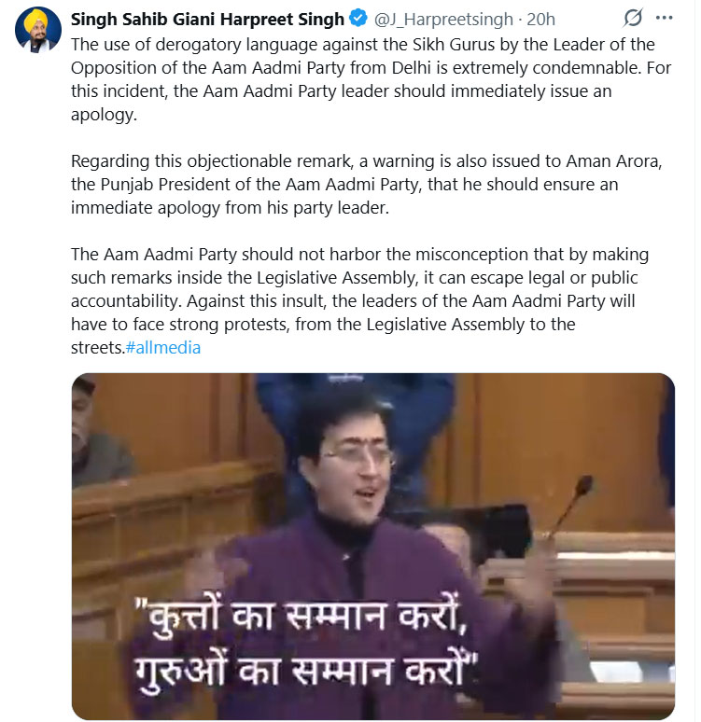Play the attached assembly video

pyautogui.click(x=373, y=546)
